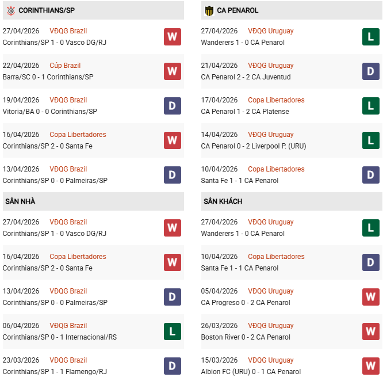383x381 pixels.
Task: Click the W badge for Boston River match
Action: tap(371, 332)
